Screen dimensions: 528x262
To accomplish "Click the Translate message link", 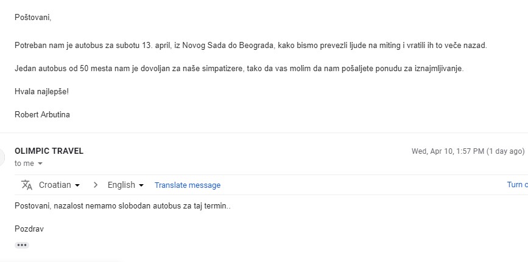I will 188,185.
